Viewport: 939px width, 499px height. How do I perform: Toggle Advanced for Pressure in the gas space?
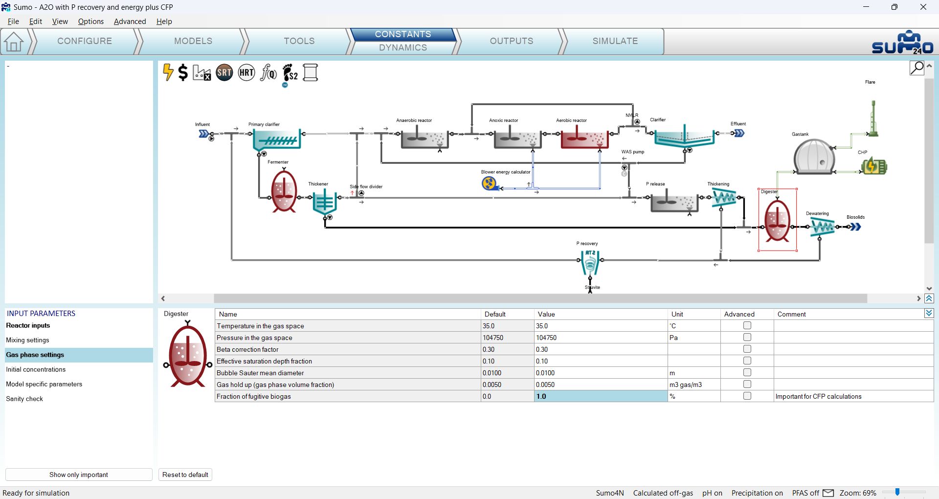point(747,338)
